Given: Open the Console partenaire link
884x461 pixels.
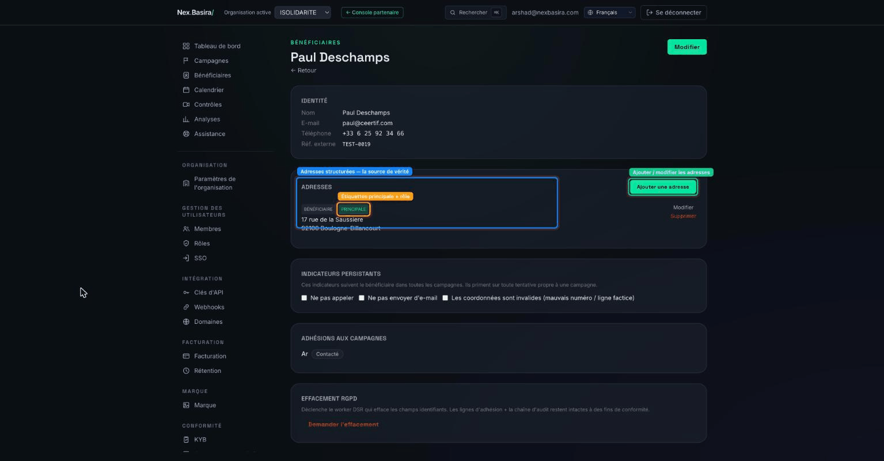Looking at the screenshot, I should [x=372, y=12].
